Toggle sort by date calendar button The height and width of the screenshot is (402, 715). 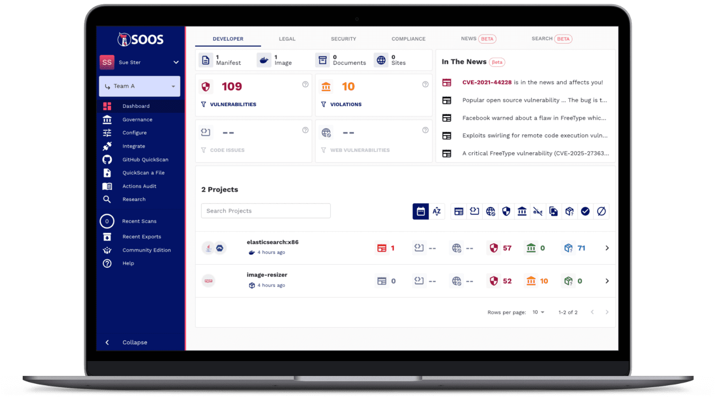point(420,211)
